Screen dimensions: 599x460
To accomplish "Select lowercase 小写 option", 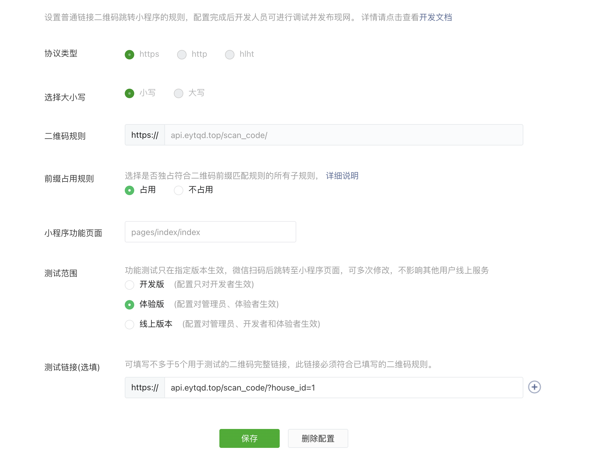I will pyautogui.click(x=129, y=93).
